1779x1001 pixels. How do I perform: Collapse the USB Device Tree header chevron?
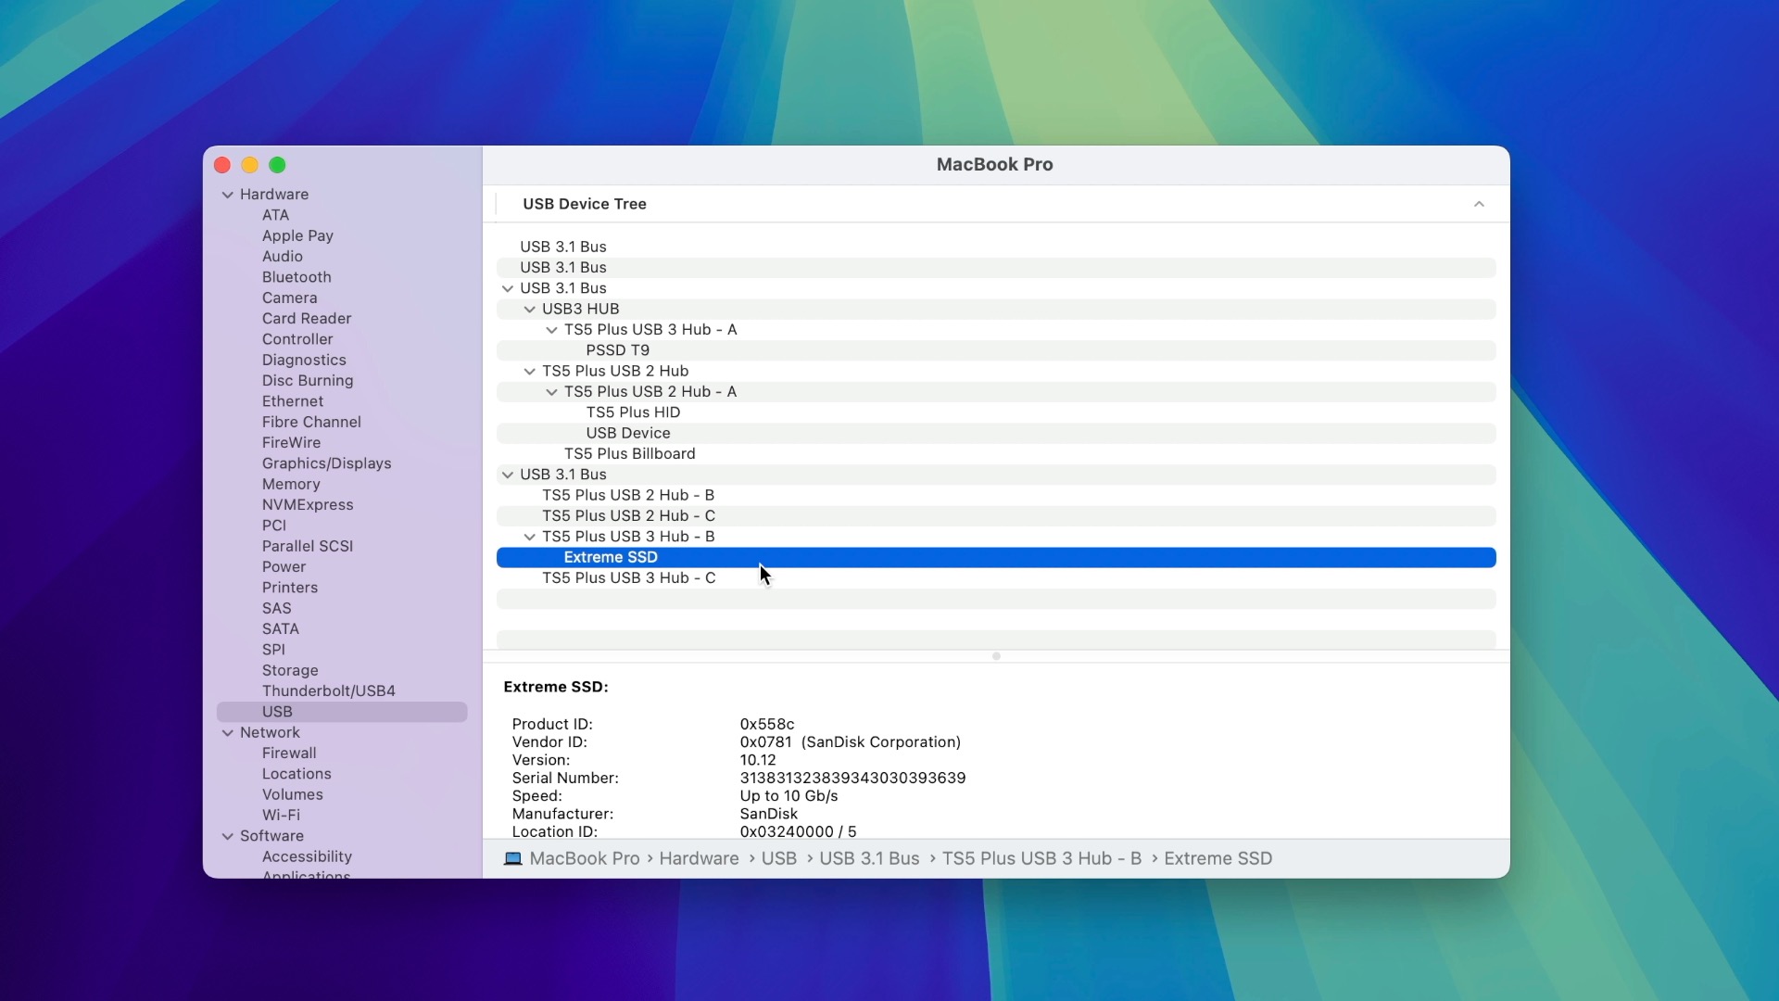click(1479, 204)
